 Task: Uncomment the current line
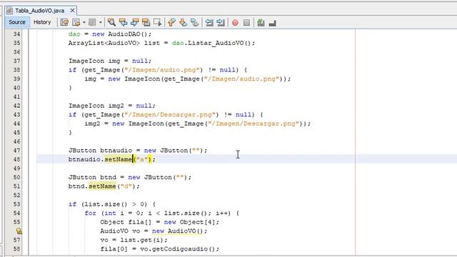coord(273,23)
